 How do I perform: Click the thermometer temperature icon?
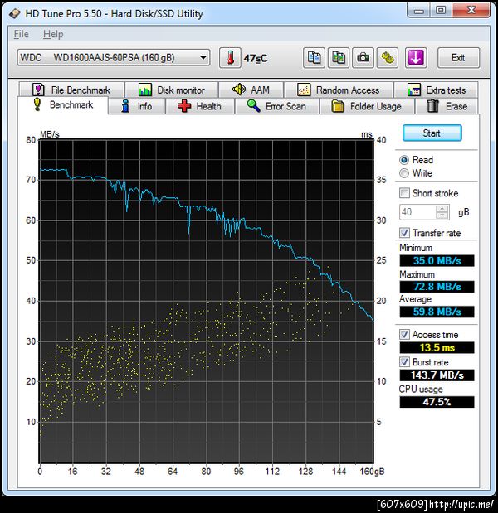pos(230,58)
